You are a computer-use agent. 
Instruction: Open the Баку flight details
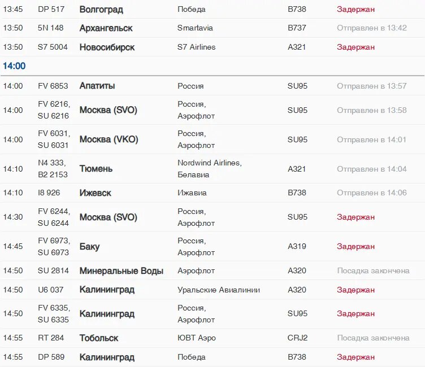(89, 247)
